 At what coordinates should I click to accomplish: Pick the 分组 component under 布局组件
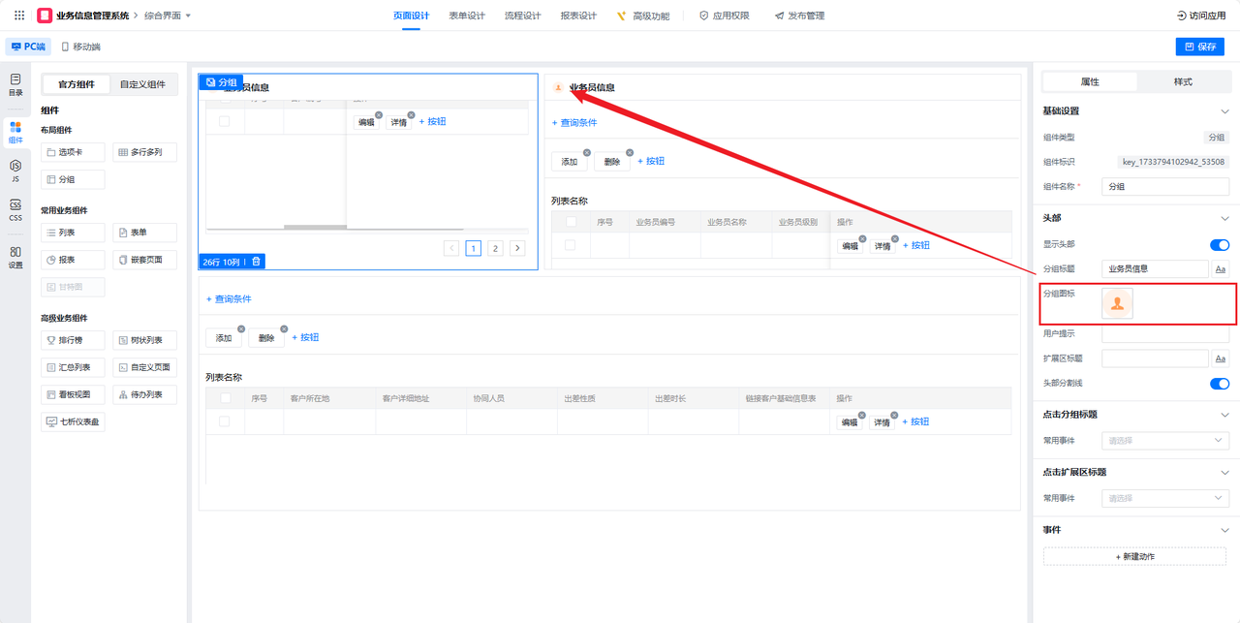tap(73, 179)
